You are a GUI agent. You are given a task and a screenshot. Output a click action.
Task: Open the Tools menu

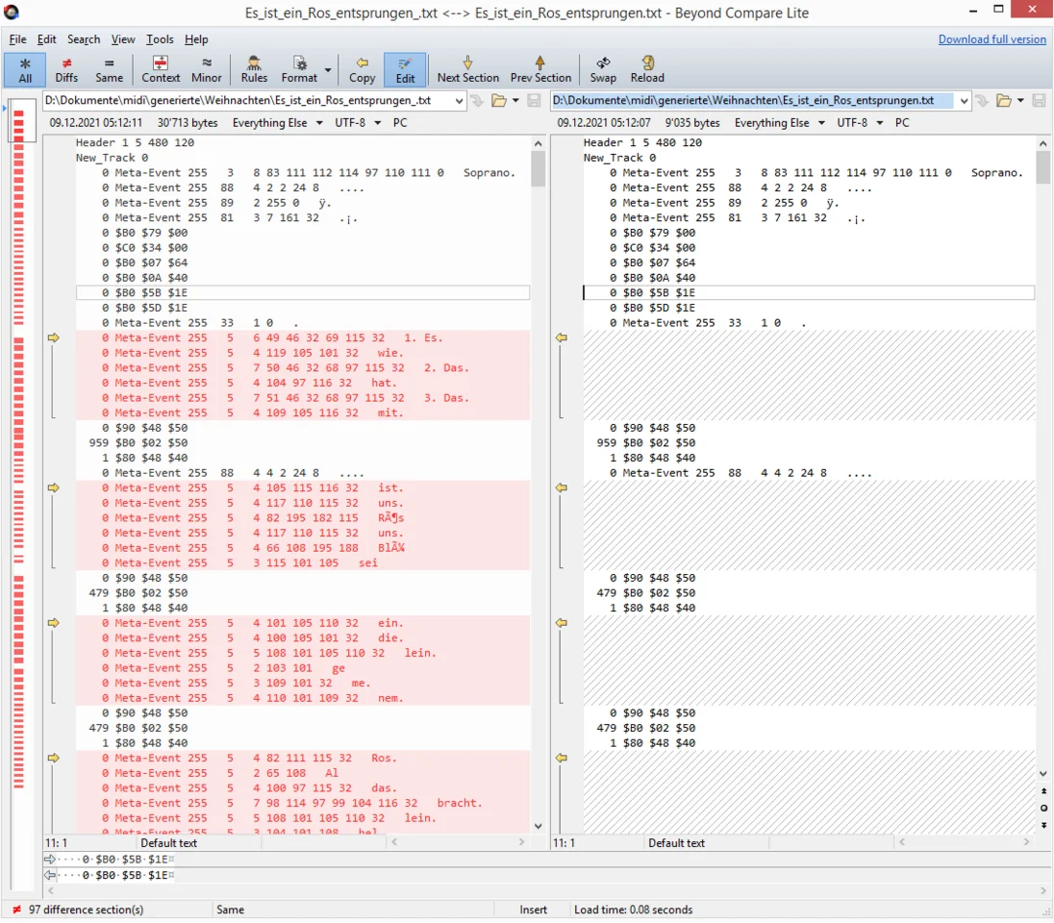coord(160,39)
